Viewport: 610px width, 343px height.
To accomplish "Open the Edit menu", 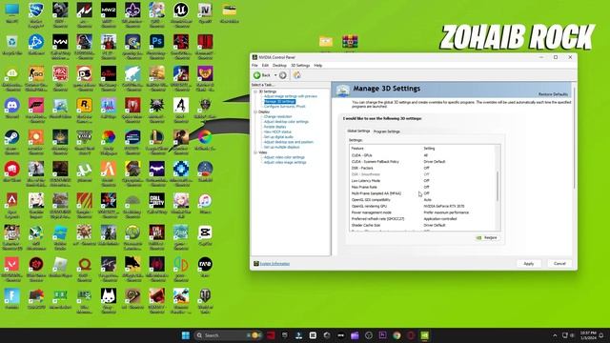I will (x=265, y=66).
